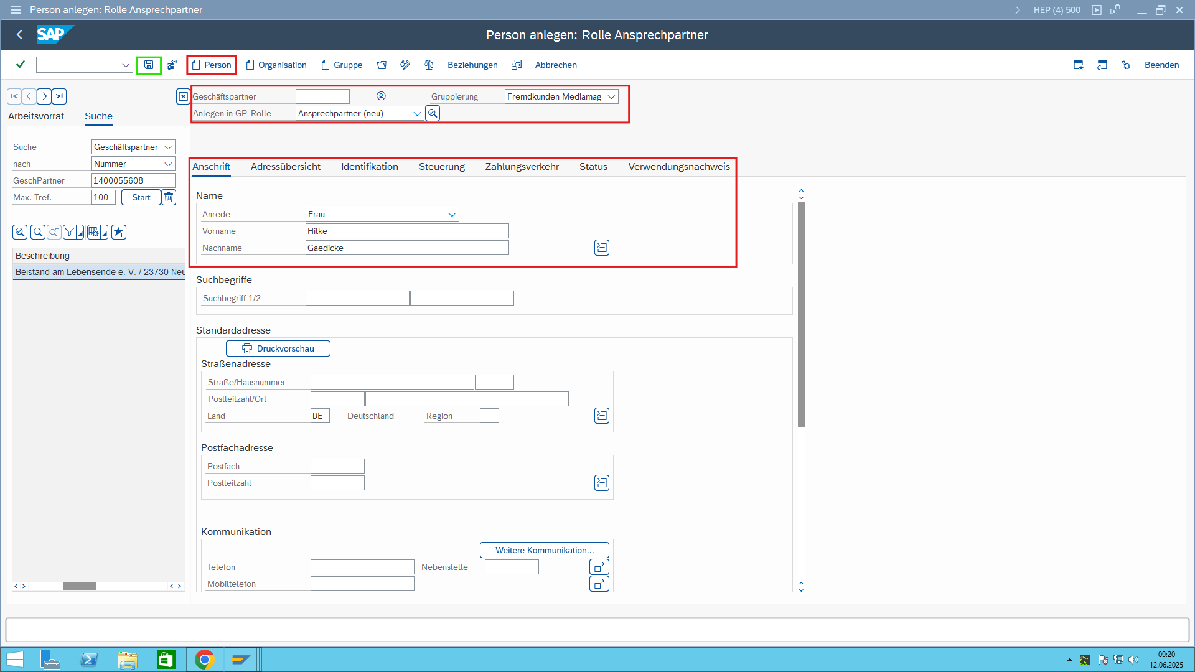The height and width of the screenshot is (672, 1195).
Task: Click the Mobiltelefon additional numbers icon
Action: pyautogui.click(x=599, y=584)
